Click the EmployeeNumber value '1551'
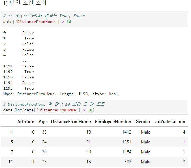Viewport: 191px width, 168px height. [126, 142]
